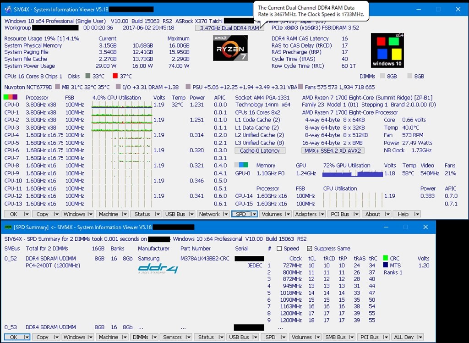Open the Adapters dropdown arrow

[x=322, y=214]
